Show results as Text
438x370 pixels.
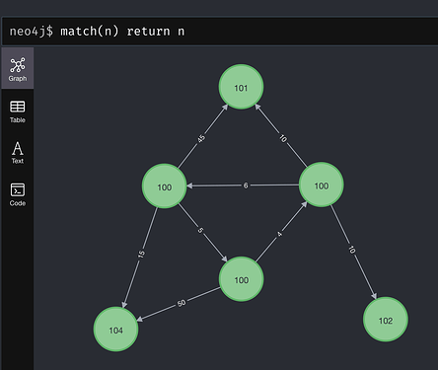pyautogui.click(x=18, y=153)
